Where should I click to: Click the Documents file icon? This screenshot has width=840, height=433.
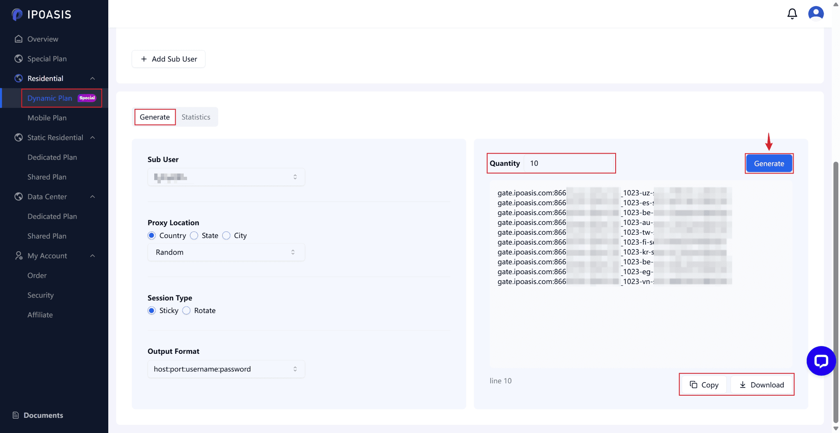pyautogui.click(x=16, y=415)
